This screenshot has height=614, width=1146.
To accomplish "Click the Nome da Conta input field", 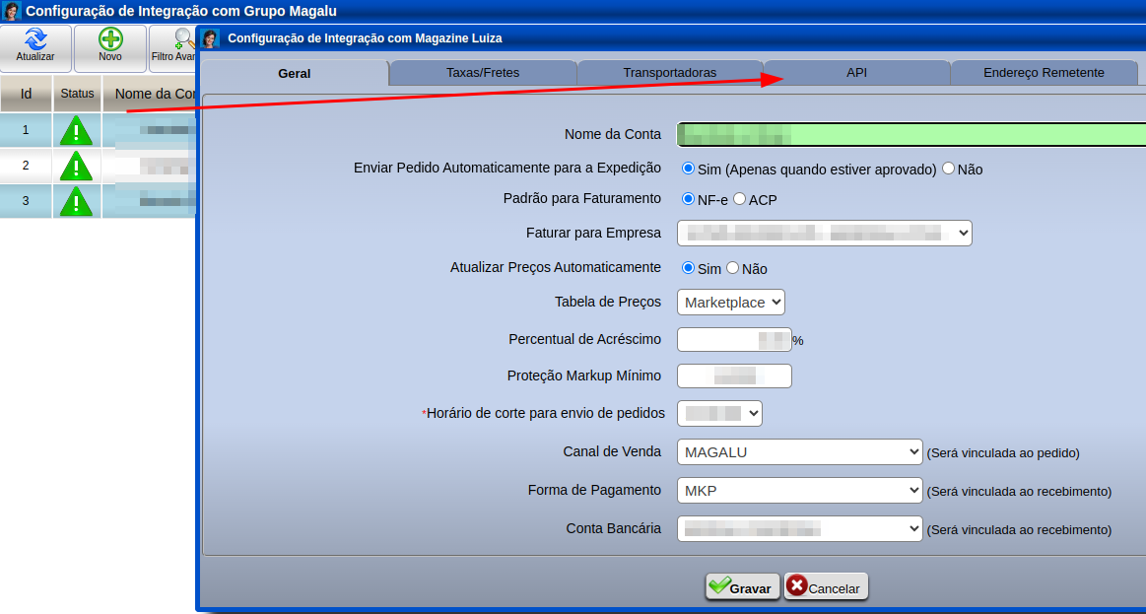I will pos(910,134).
